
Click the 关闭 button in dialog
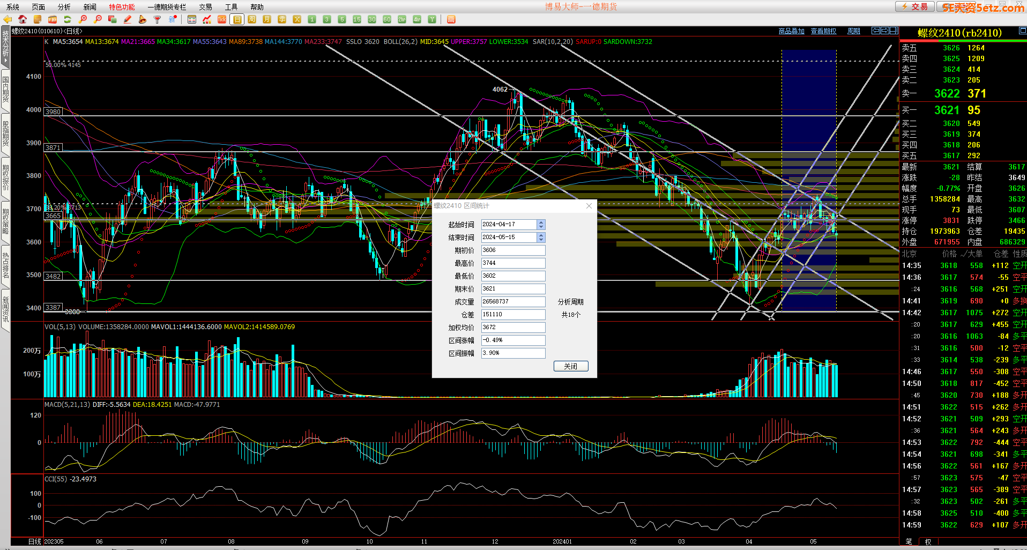571,366
